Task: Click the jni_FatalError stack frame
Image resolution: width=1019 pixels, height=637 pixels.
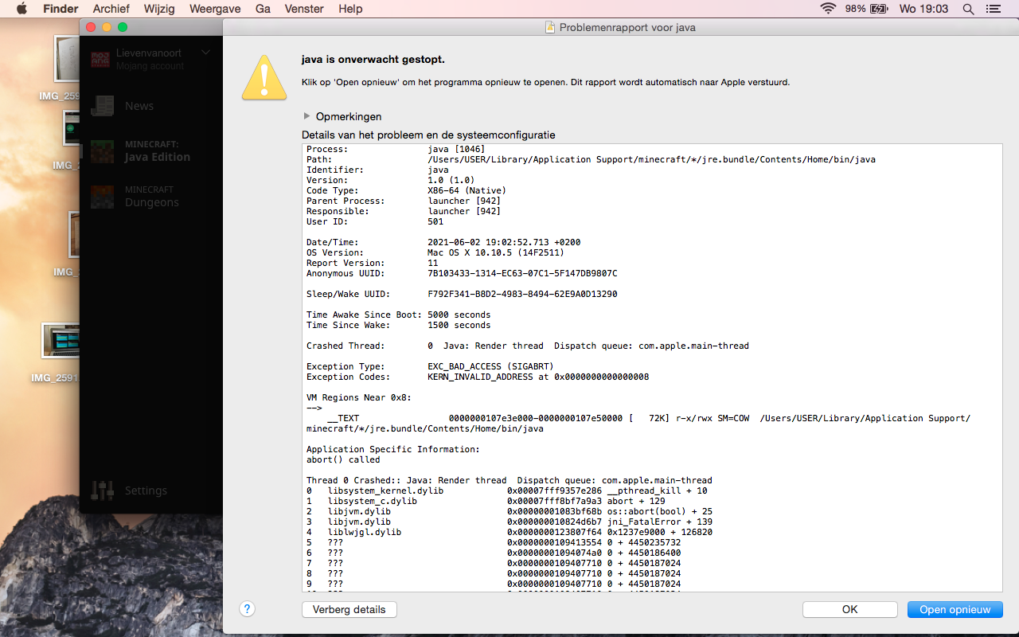Action: point(509,522)
